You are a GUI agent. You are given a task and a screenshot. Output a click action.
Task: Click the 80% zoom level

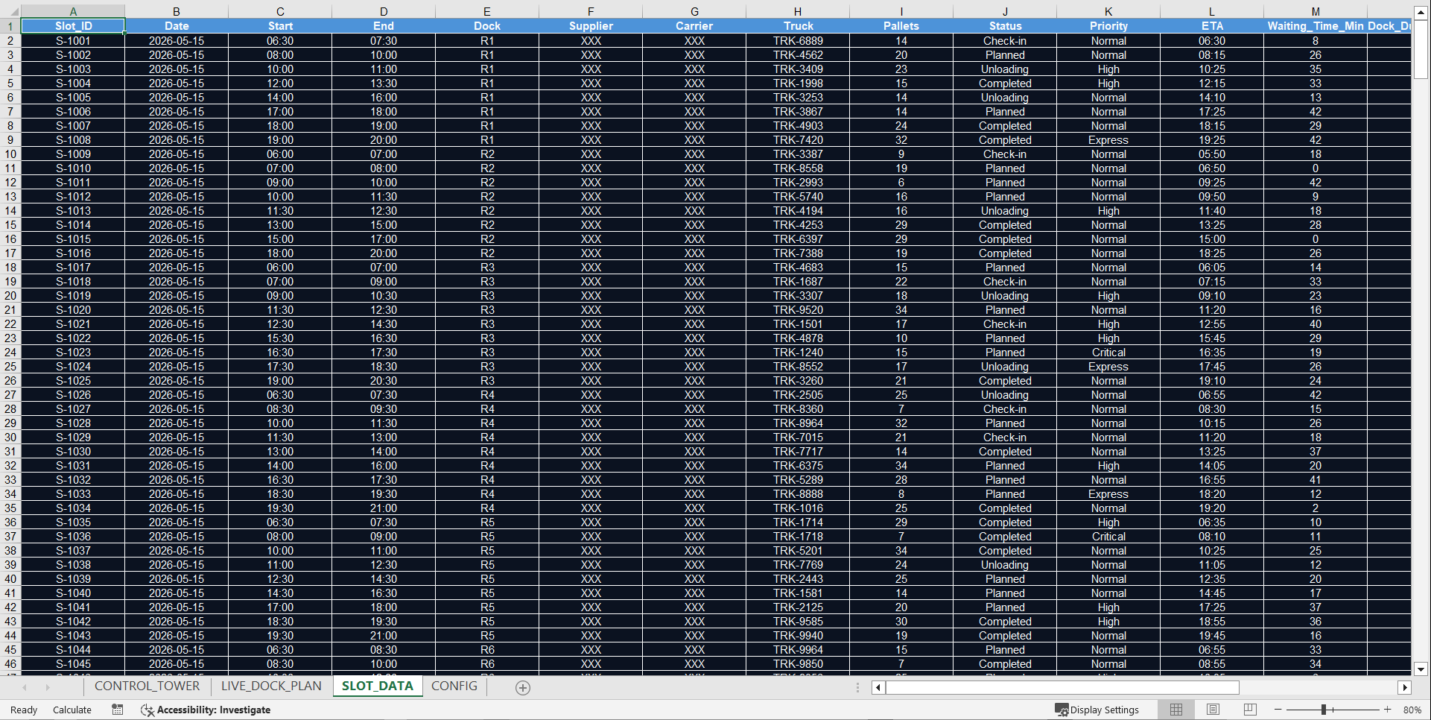1412,710
